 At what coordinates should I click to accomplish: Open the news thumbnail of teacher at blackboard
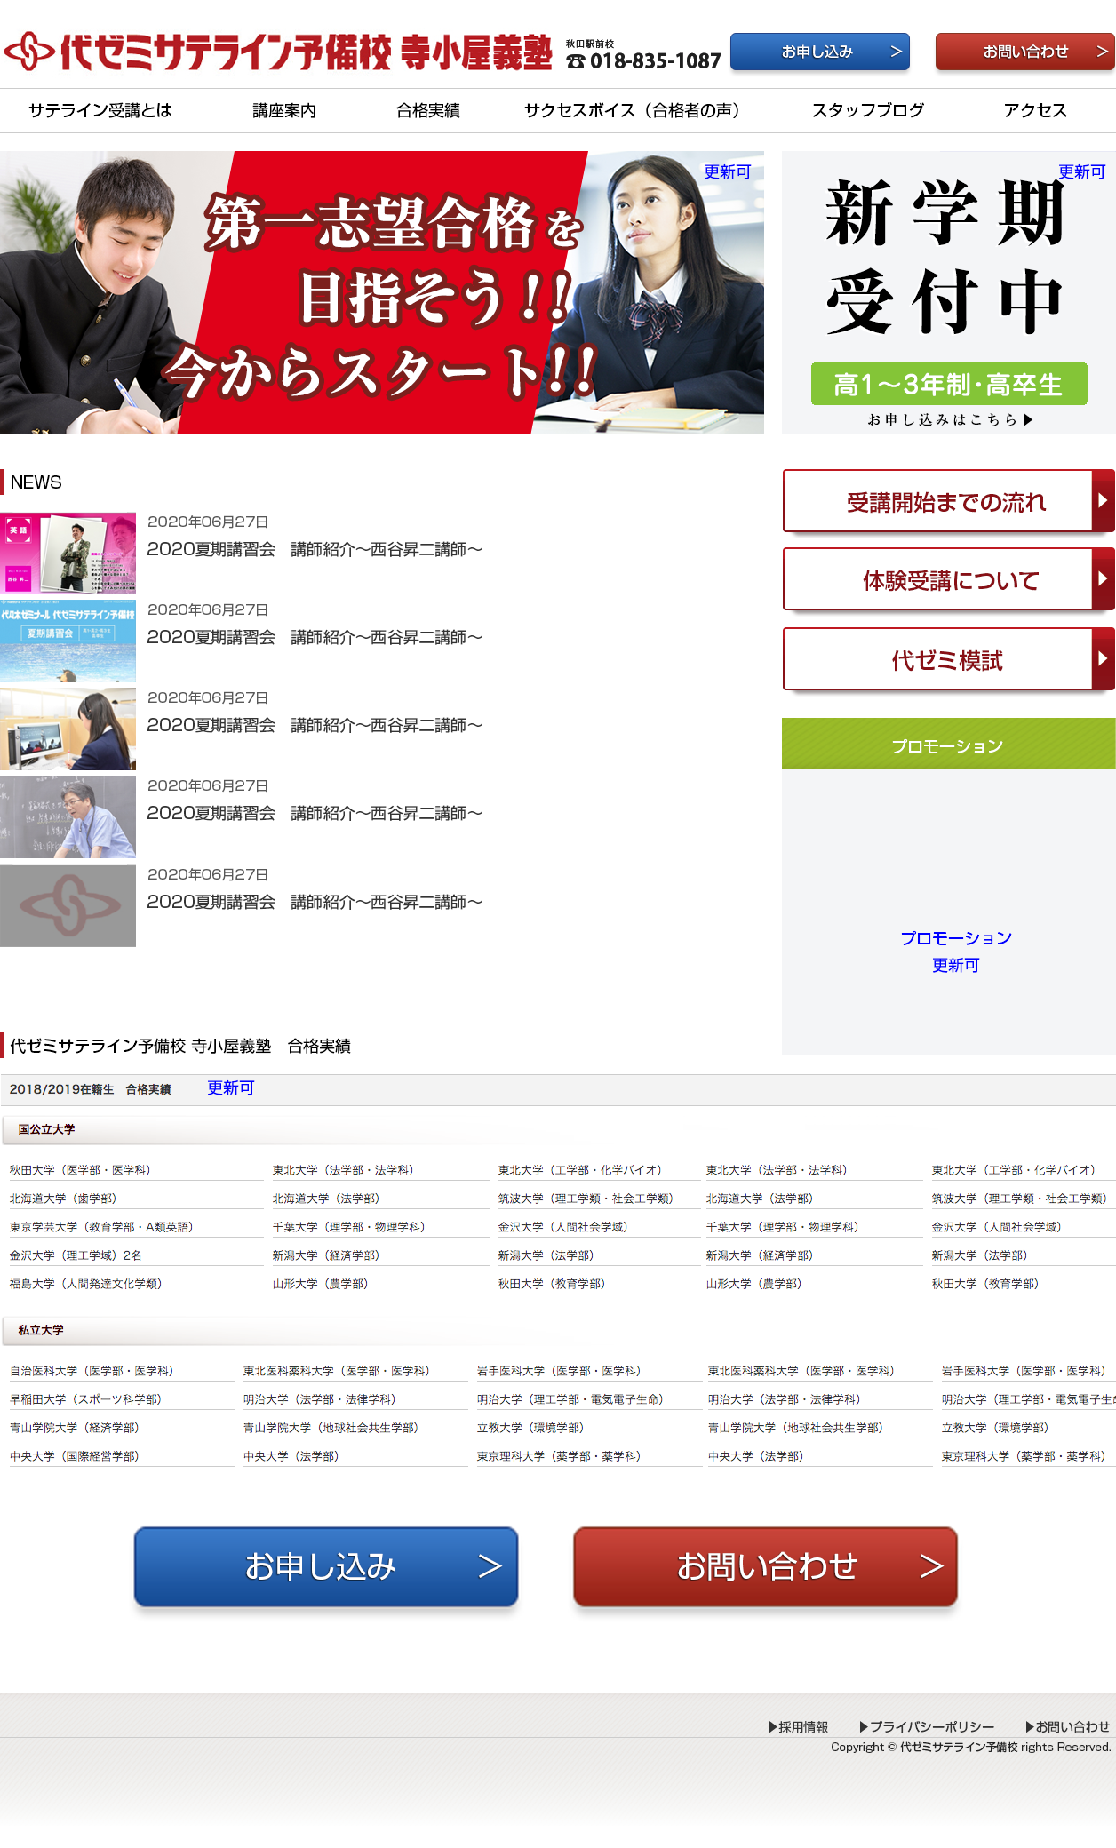coord(68,816)
